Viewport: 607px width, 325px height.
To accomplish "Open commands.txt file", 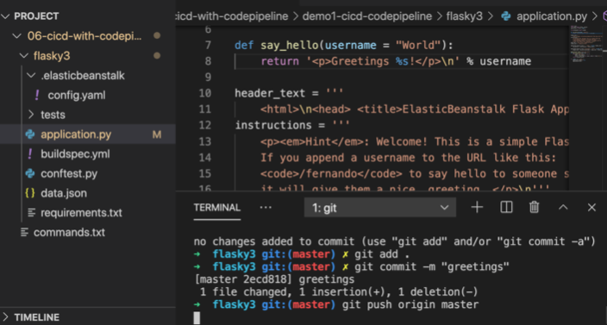I will click(69, 233).
